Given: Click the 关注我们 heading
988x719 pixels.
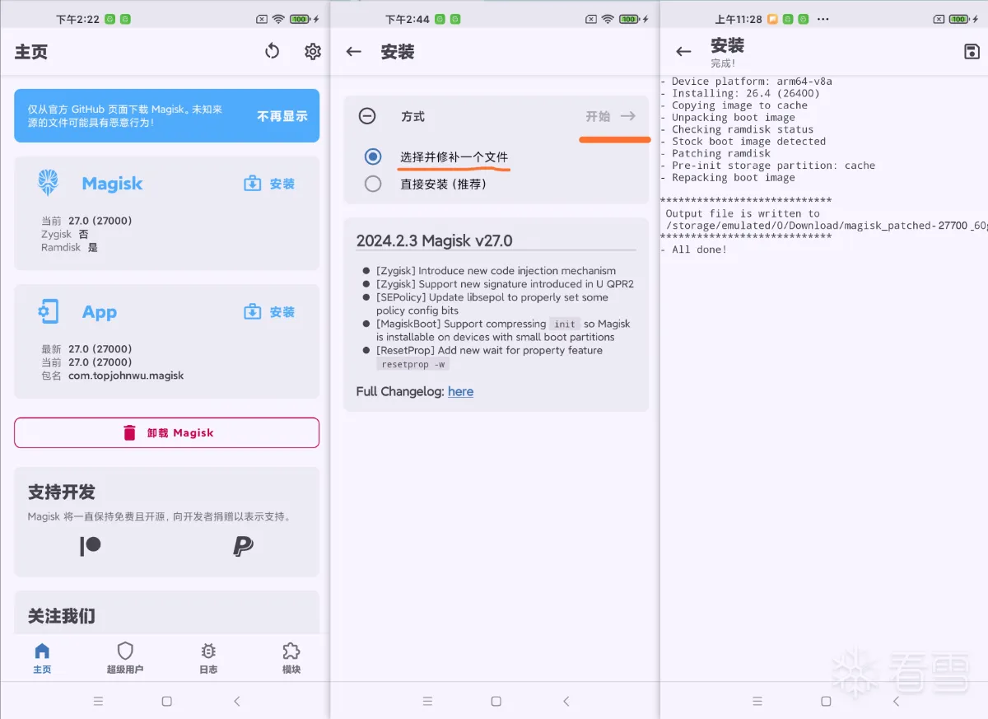Looking at the screenshot, I should pos(62,616).
